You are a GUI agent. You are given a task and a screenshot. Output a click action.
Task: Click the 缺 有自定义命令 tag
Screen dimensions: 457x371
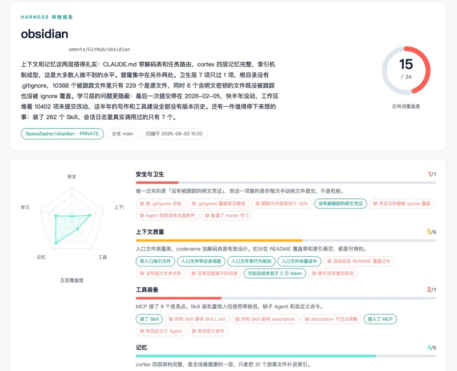pyautogui.click(x=208, y=331)
